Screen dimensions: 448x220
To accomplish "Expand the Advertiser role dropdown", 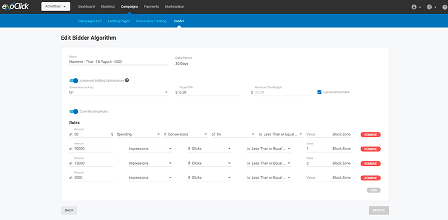I will [55, 7].
